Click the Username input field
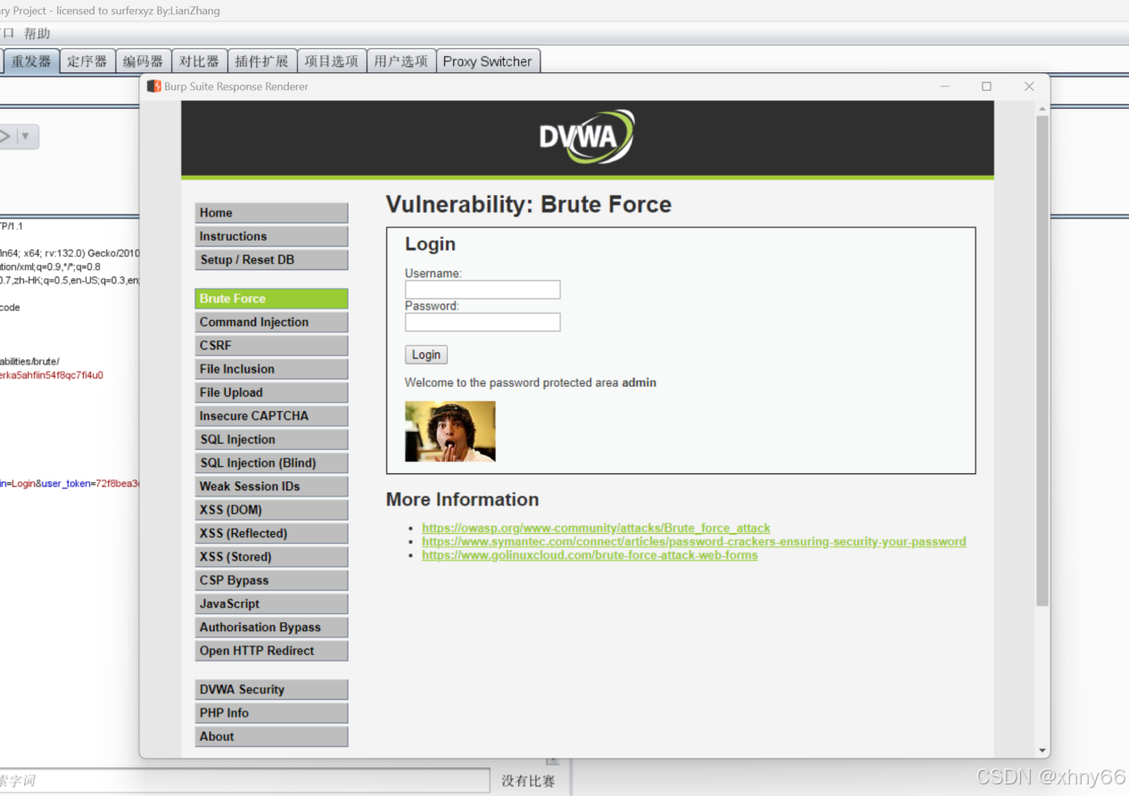The width and height of the screenshot is (1129, 796). click(482, 290)
